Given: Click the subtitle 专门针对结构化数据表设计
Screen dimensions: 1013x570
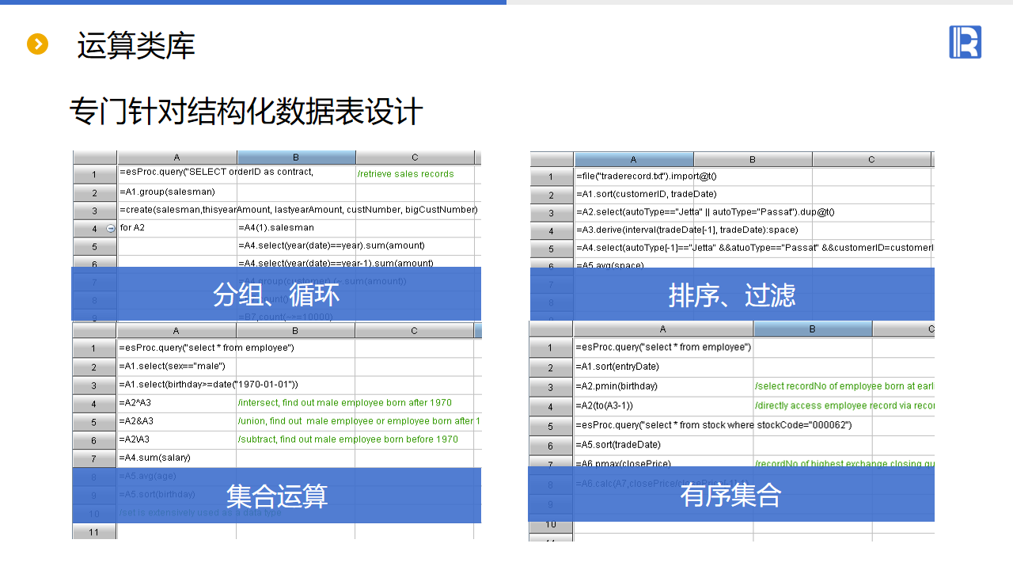Looking at the screenshot, I should (x=246, y=112).
